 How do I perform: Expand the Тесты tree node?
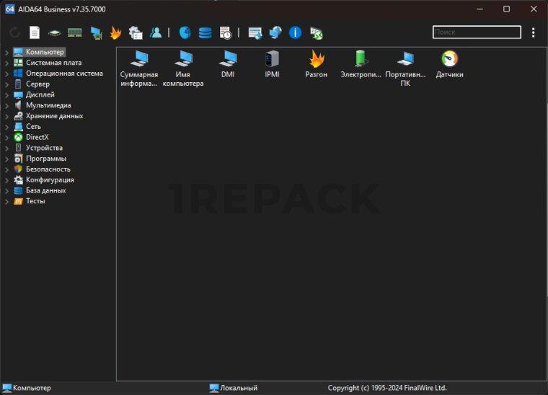click(x=6, y=202)
